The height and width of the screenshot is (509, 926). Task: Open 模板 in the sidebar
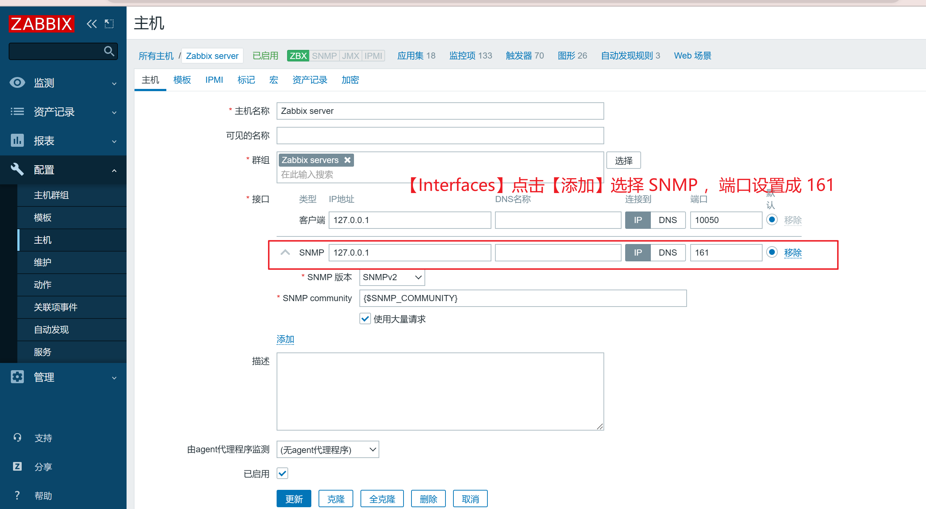click(72, 218)
